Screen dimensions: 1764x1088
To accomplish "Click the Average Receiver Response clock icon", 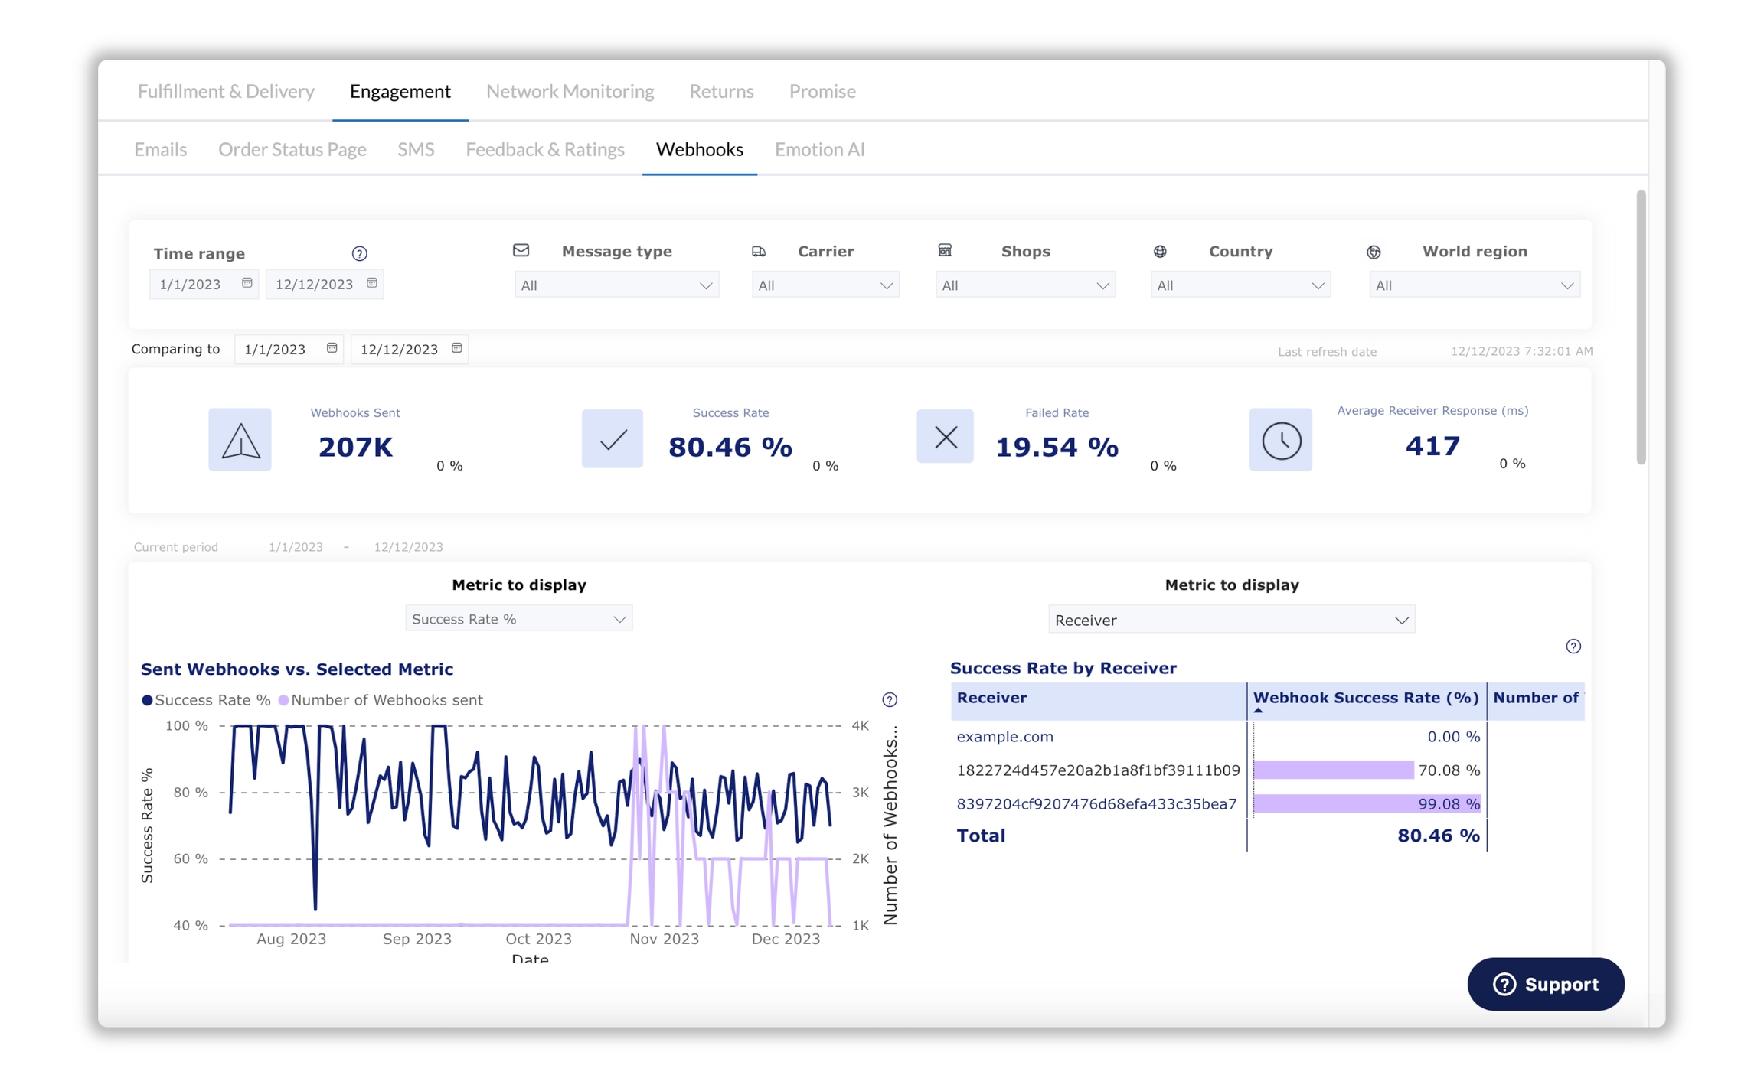I will coord(1281,440).
